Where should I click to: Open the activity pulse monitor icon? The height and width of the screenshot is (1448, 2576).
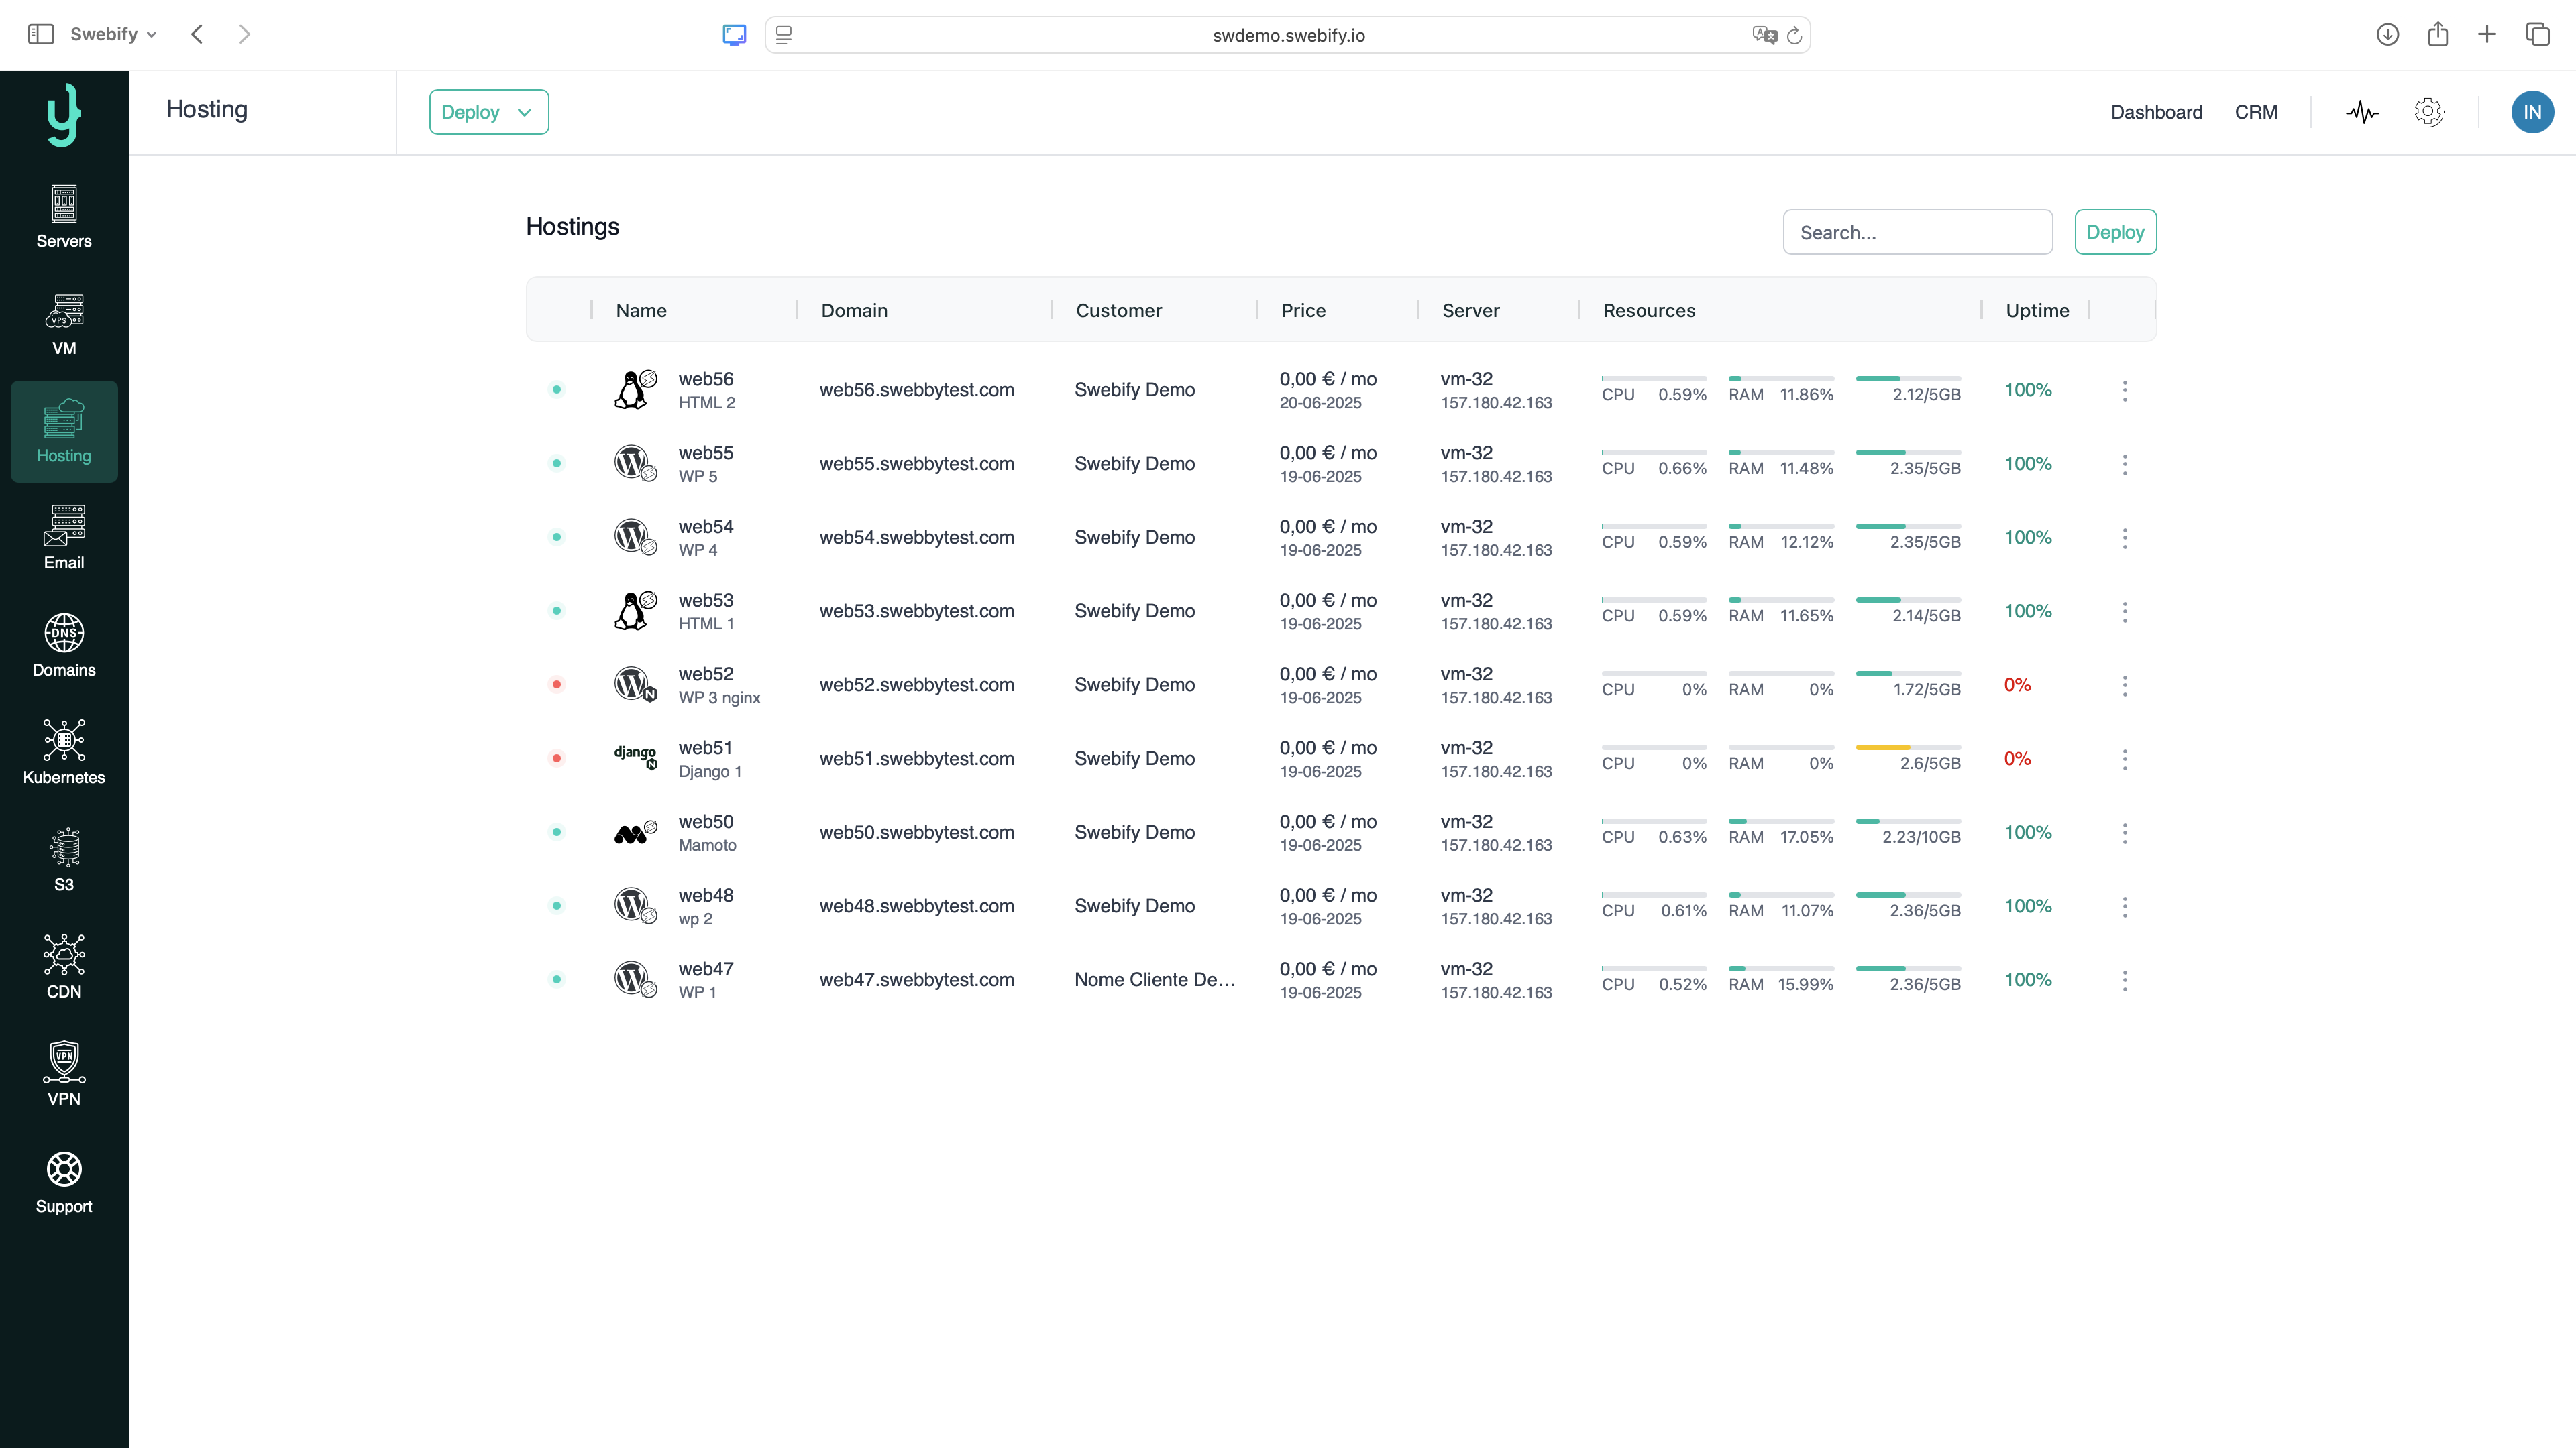[2362, 112]
